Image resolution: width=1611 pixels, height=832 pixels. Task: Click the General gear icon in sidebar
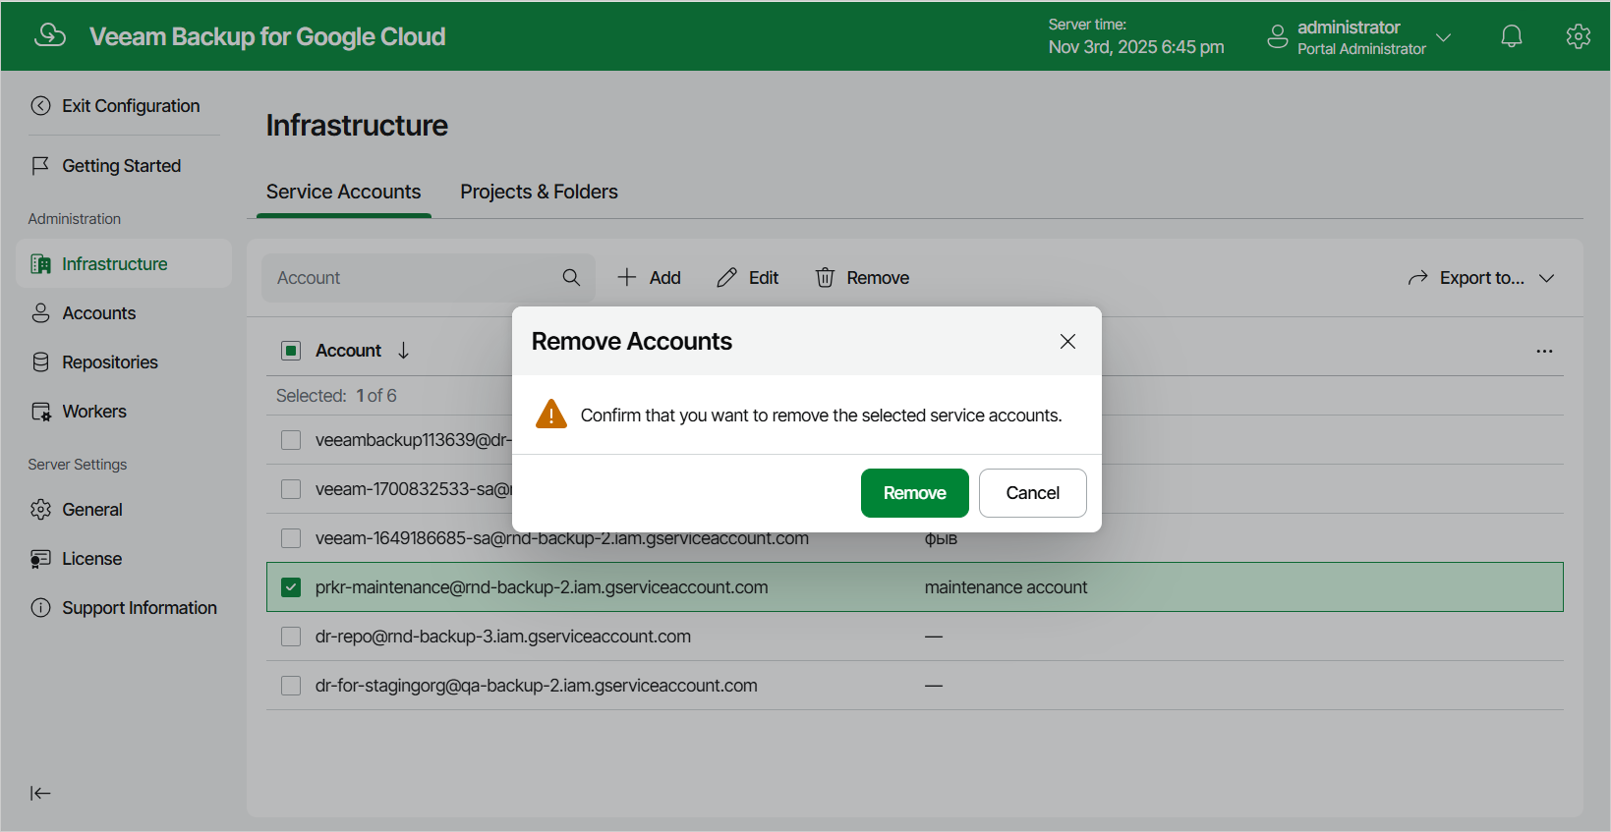tap(40, 510)
